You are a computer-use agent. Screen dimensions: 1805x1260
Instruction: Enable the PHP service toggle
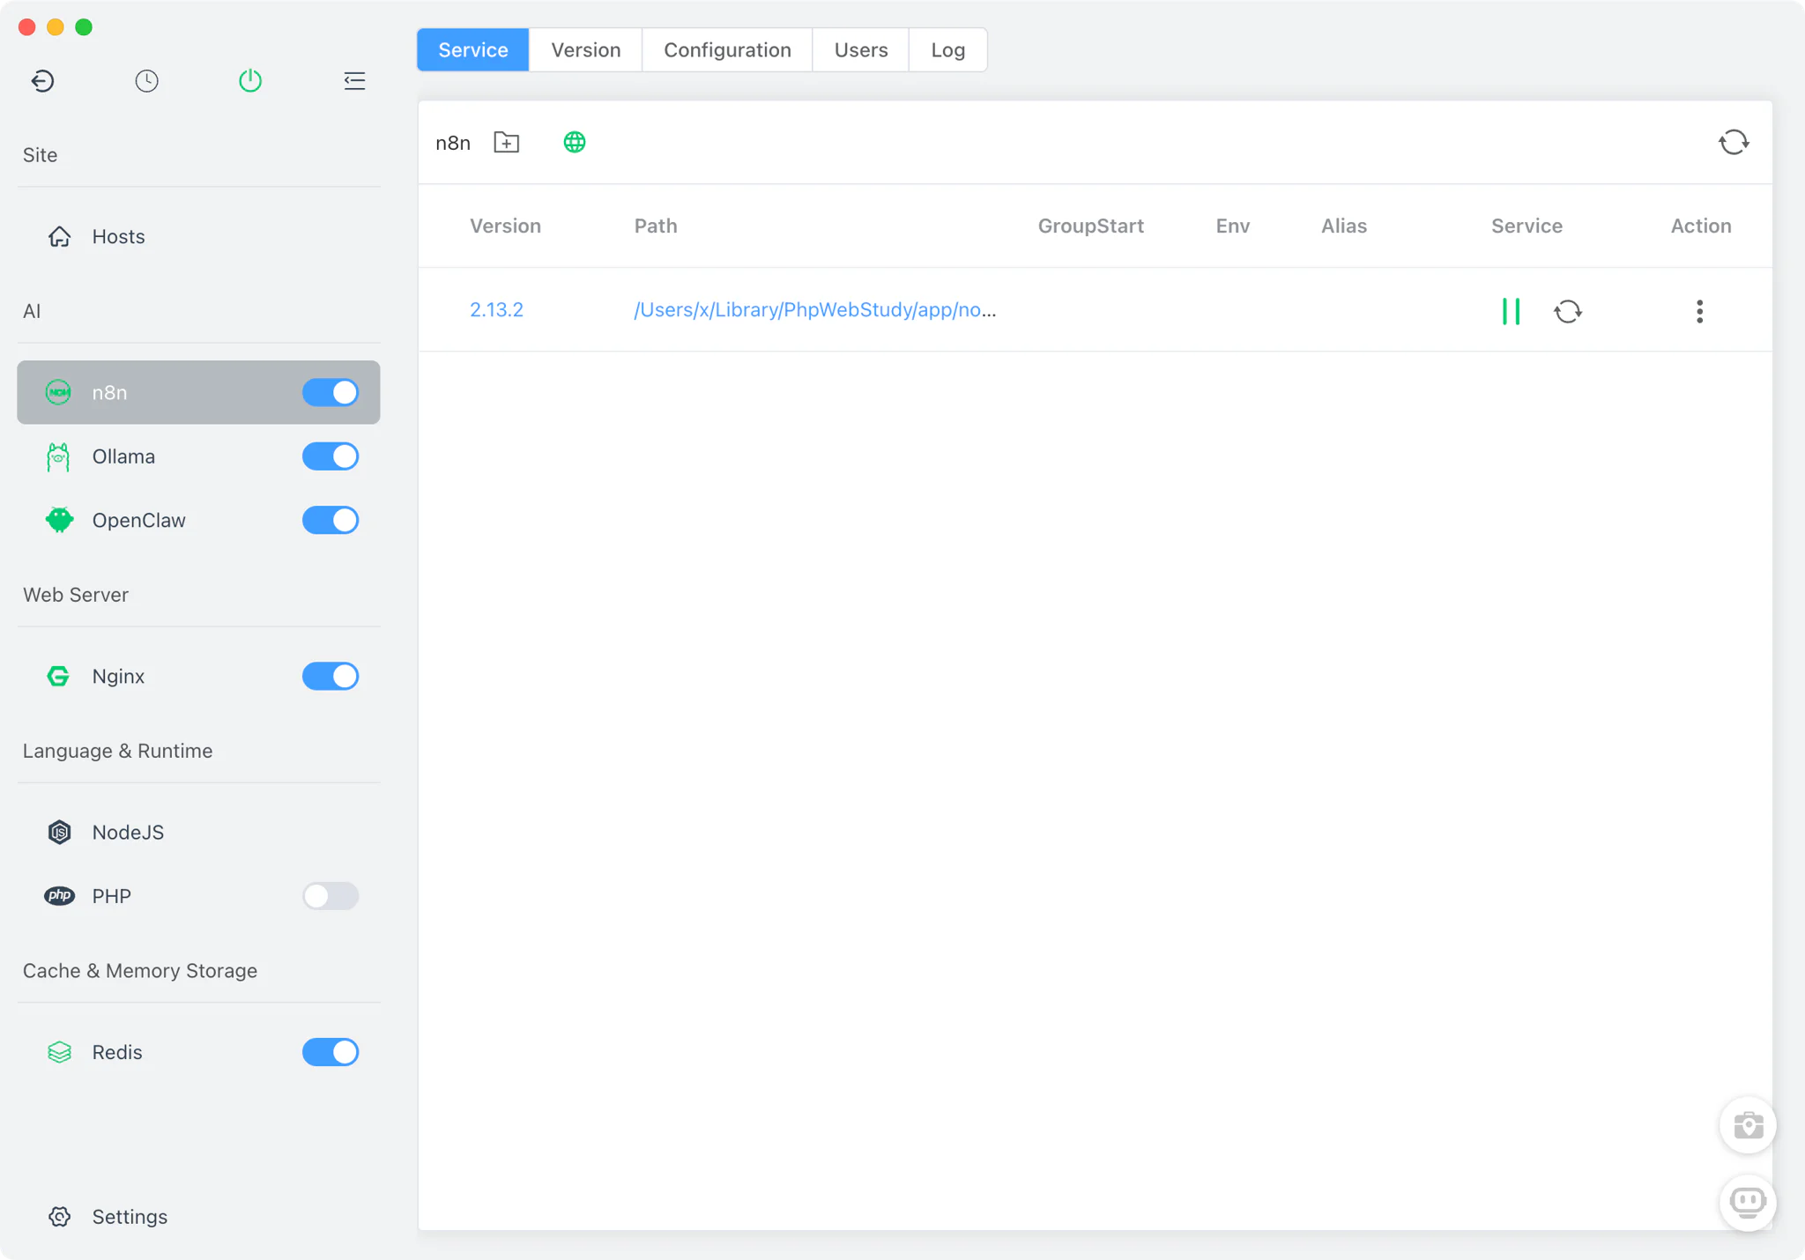click(x=331, y=896)
